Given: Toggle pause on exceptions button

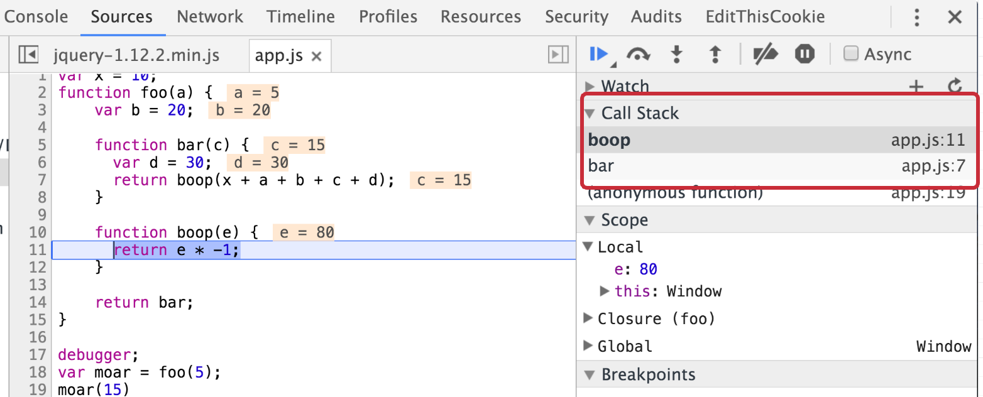Looking at the screenshot, I should [805, 55].
